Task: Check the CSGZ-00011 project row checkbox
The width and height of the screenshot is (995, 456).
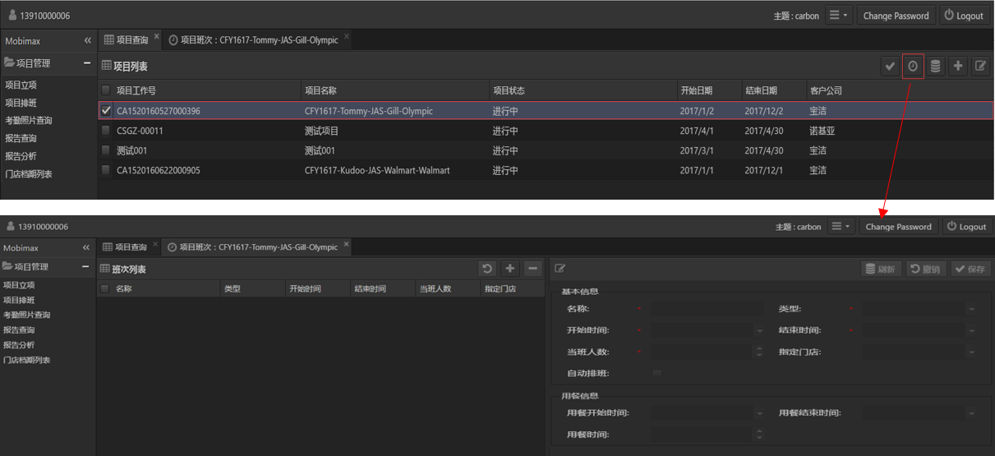Action: (105, 131)
